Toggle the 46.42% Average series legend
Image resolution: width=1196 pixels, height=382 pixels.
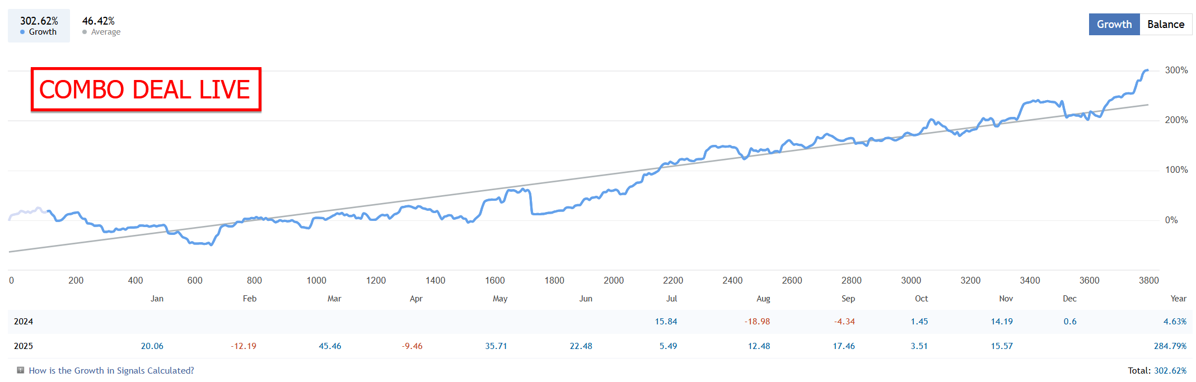(x=101, y=26)
